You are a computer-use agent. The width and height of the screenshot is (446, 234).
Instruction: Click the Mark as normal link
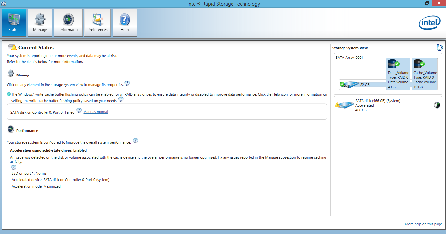(96, 112)
